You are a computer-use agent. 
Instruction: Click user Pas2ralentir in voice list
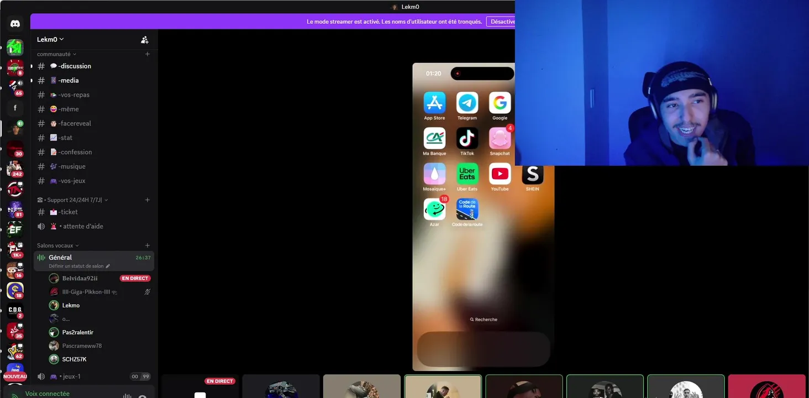tap(78, 332)
